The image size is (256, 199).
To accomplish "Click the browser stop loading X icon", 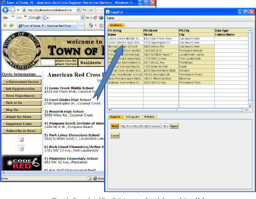I will point(91,10).
